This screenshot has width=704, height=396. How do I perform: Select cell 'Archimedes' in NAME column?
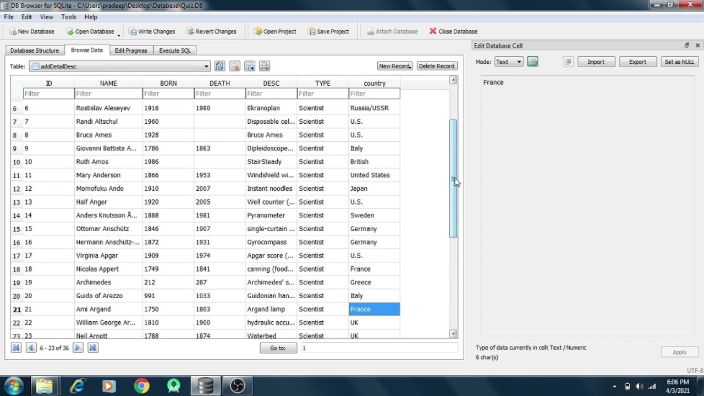pyautogui.click(x=108, y=282)
